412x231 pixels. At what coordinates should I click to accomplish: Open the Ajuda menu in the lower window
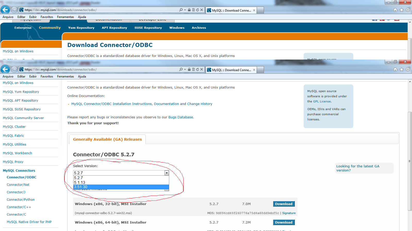(82, 76)
